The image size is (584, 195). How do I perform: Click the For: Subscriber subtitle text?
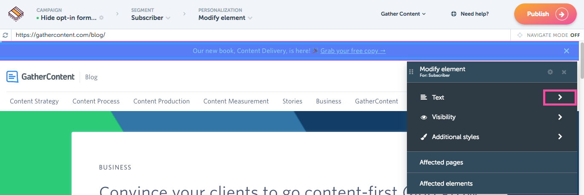pos(435,75)
